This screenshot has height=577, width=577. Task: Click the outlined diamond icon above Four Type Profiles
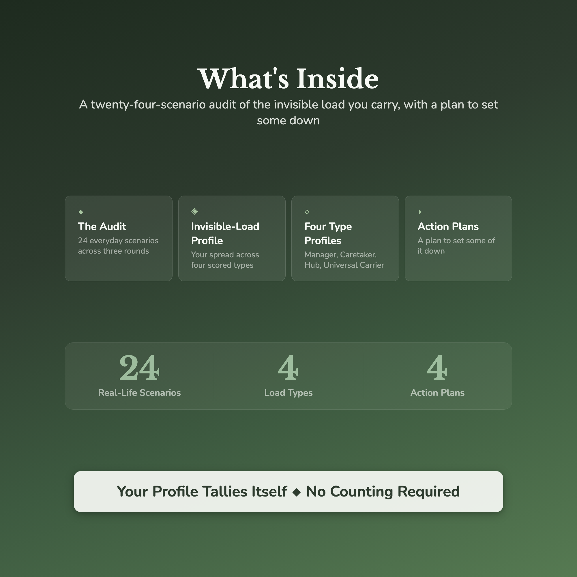pyautogui.click(x=307, y=212)
